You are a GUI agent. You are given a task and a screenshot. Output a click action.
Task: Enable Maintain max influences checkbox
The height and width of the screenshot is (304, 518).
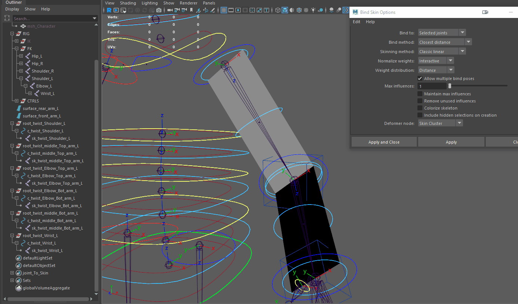(420, 94)
